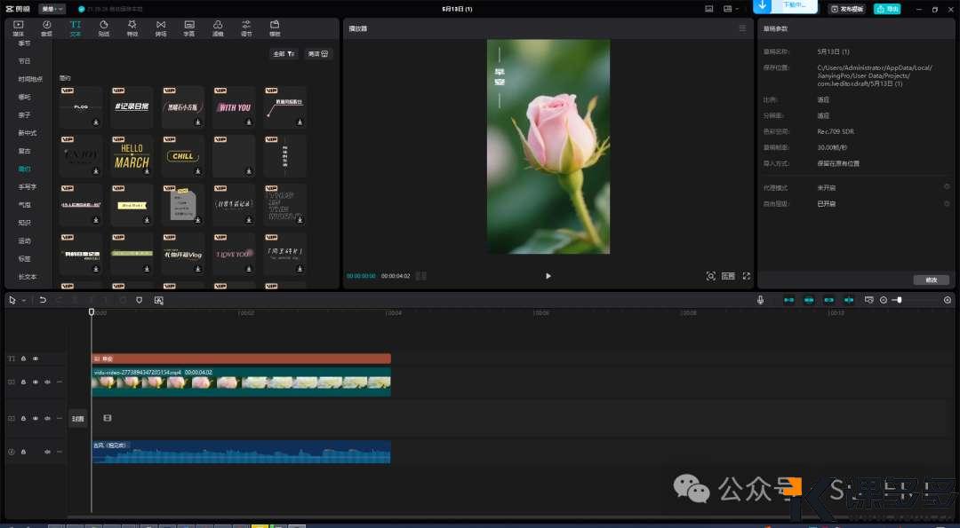Expand the selection tool dropdown arrow
Image resolution: width=960 pixels, height=528 pixels.
click(25, 300)
